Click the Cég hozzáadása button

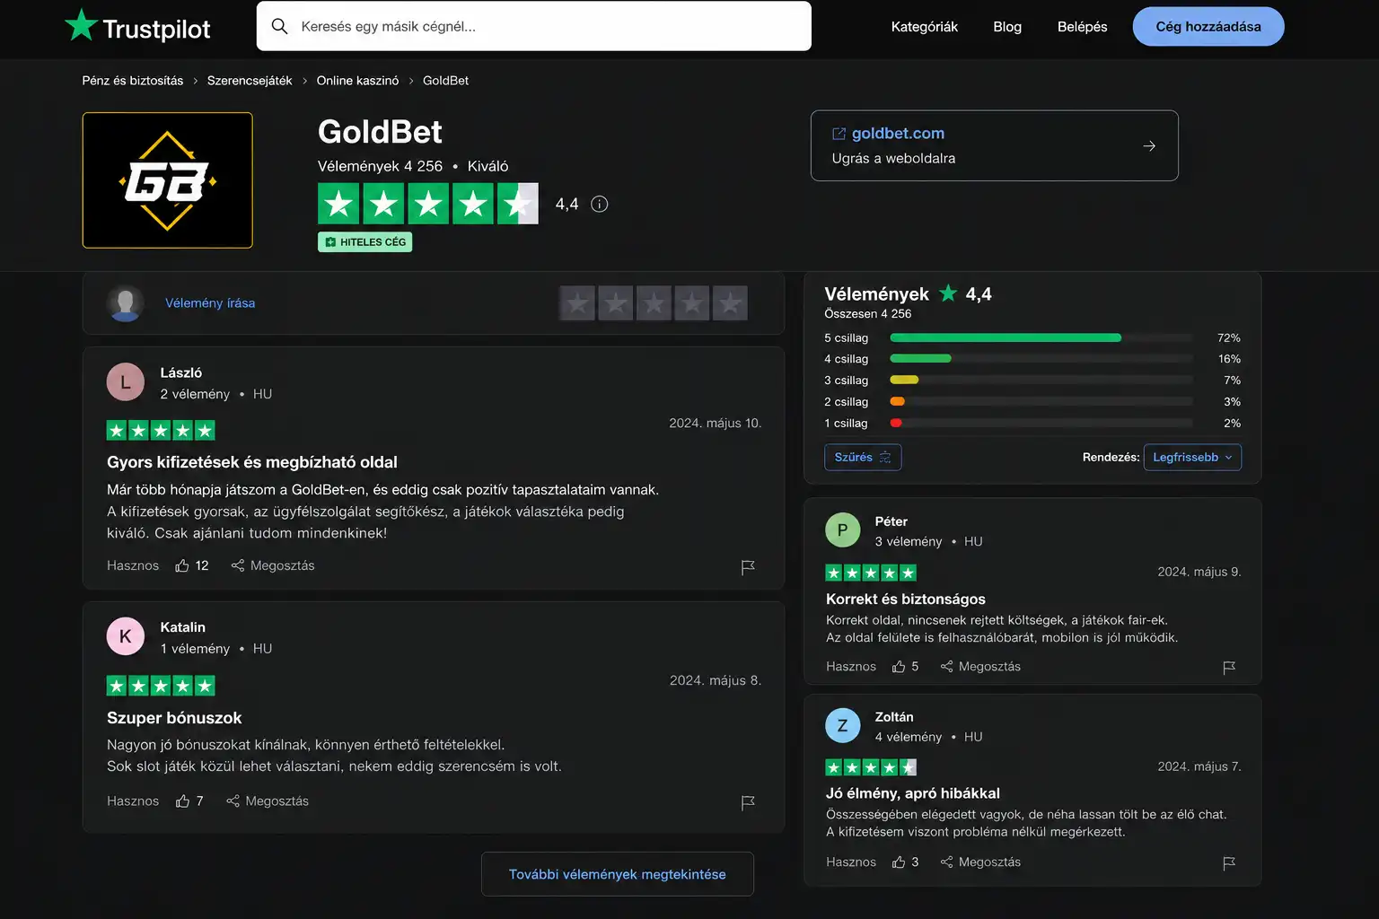tap(1208, 27)
